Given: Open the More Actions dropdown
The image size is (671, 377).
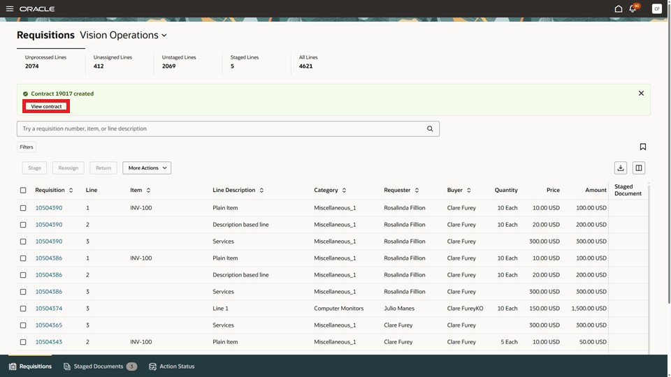Looking at the screenshot, I should pos(147,168).
